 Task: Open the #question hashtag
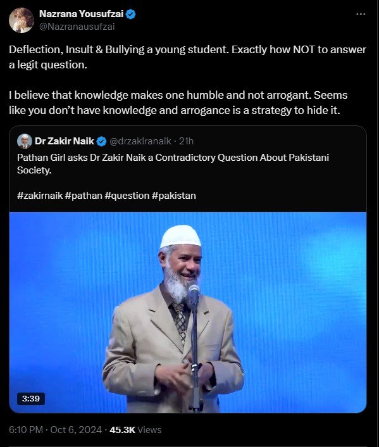127,196
